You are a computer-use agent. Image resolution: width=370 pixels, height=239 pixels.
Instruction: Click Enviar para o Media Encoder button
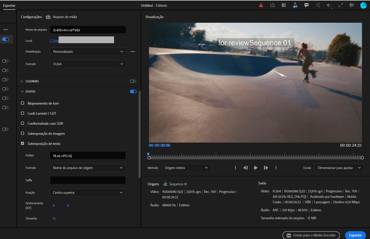pos(311,235)
